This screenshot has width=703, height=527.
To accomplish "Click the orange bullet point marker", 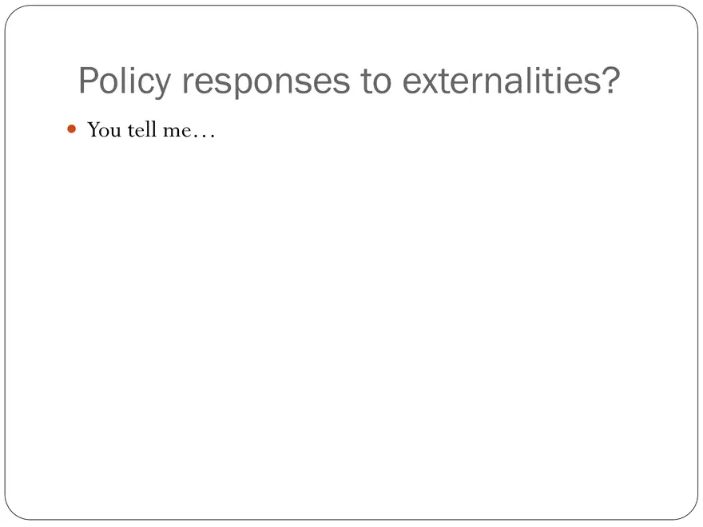I will pyautogui.click(x=72, y=129).
